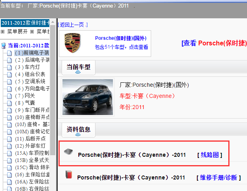Open tree item (2)后端电子装
The width and height of the screenshot is (247, 191).
32,60
